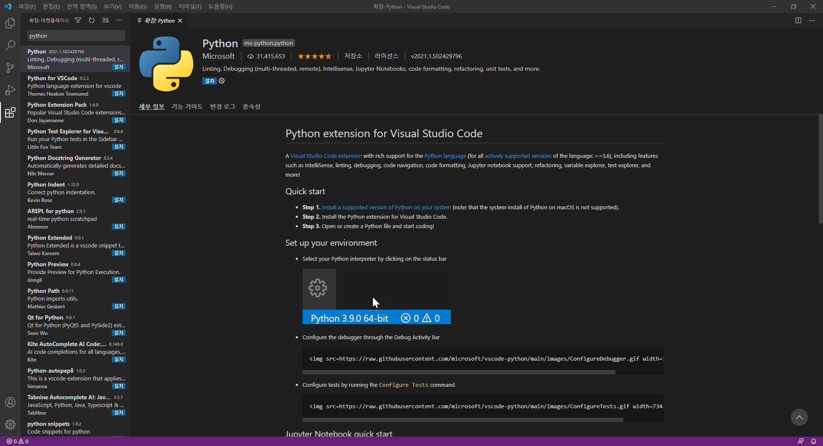Open the Accounts icon in activity bar
This screenshot has width=823, height=446.
tap(10, 402)
